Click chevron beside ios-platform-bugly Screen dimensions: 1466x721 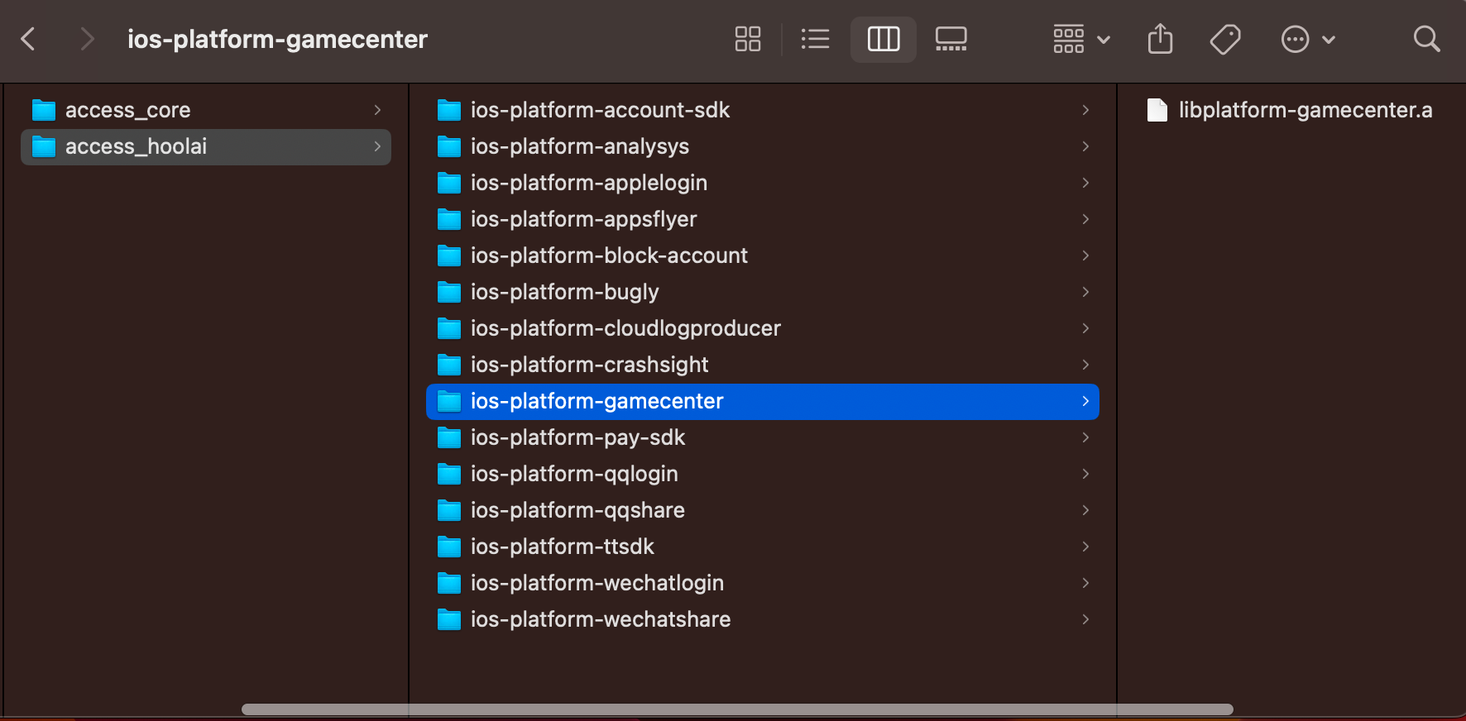pyautogui.click(x=1085, y=292)
